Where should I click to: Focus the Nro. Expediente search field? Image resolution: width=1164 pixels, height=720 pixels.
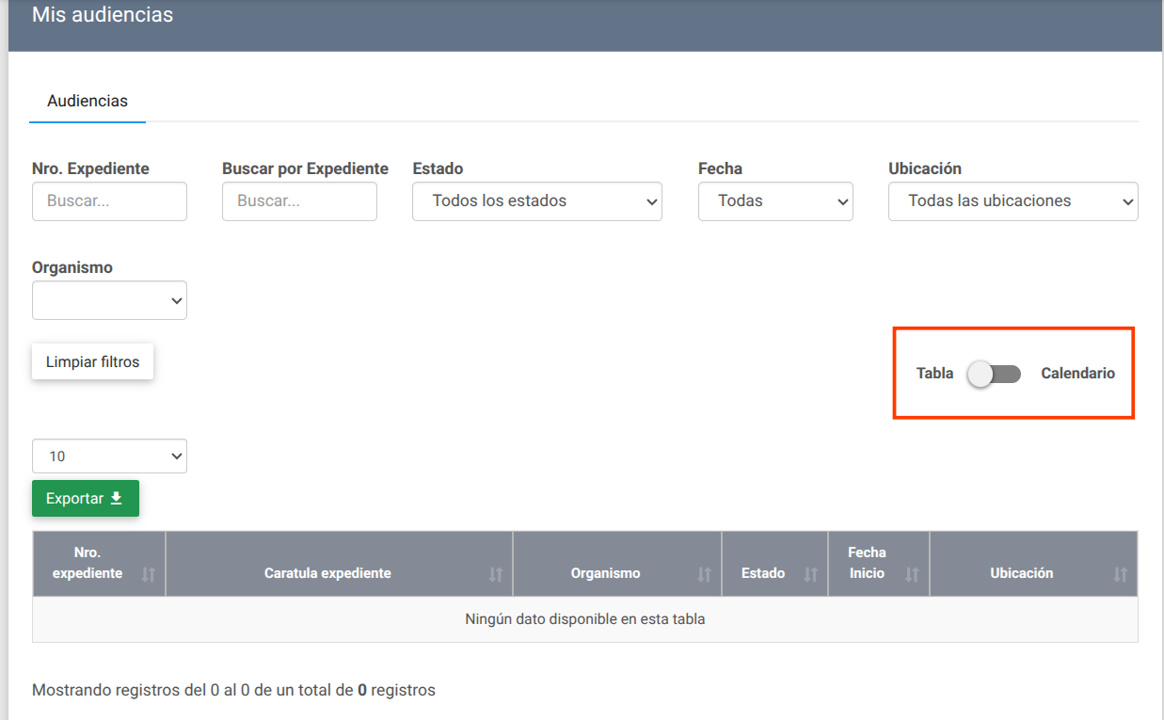tap(109, 201)
